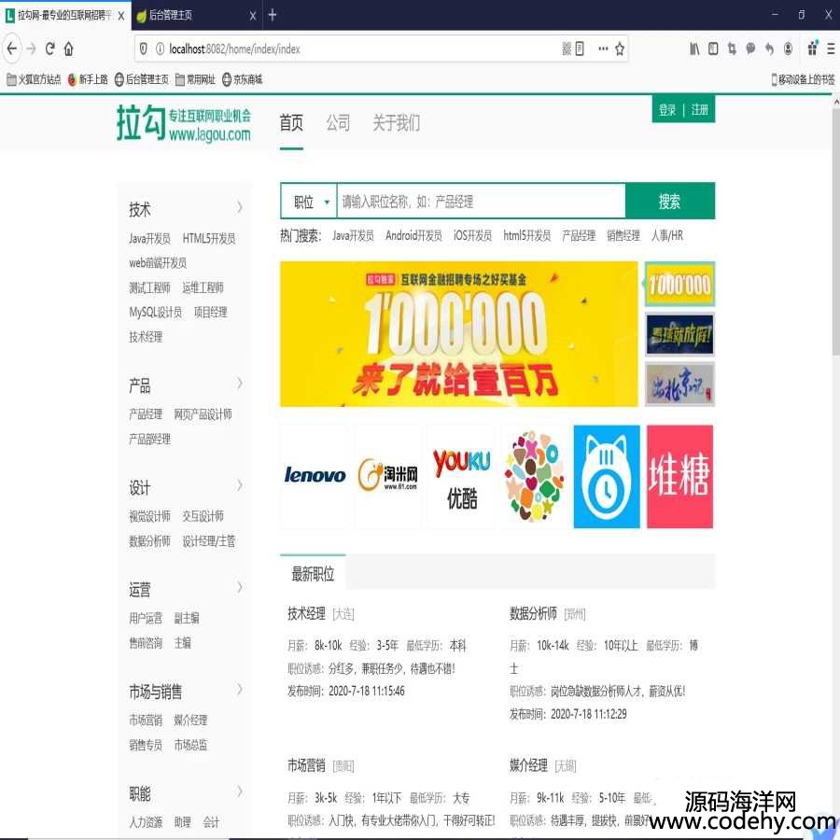This screenshot has width=840, height=840.
Task: Open the tracking protection shield icon
Action: coord(144,49)
